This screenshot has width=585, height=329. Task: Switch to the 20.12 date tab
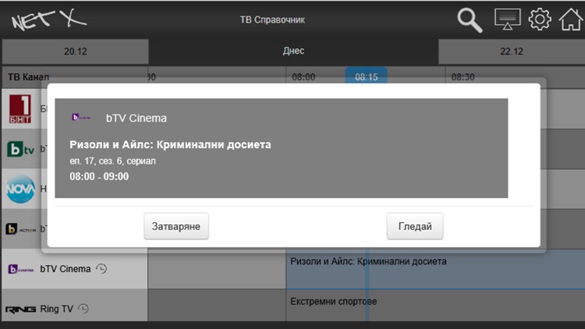click(x=76, y=51)
